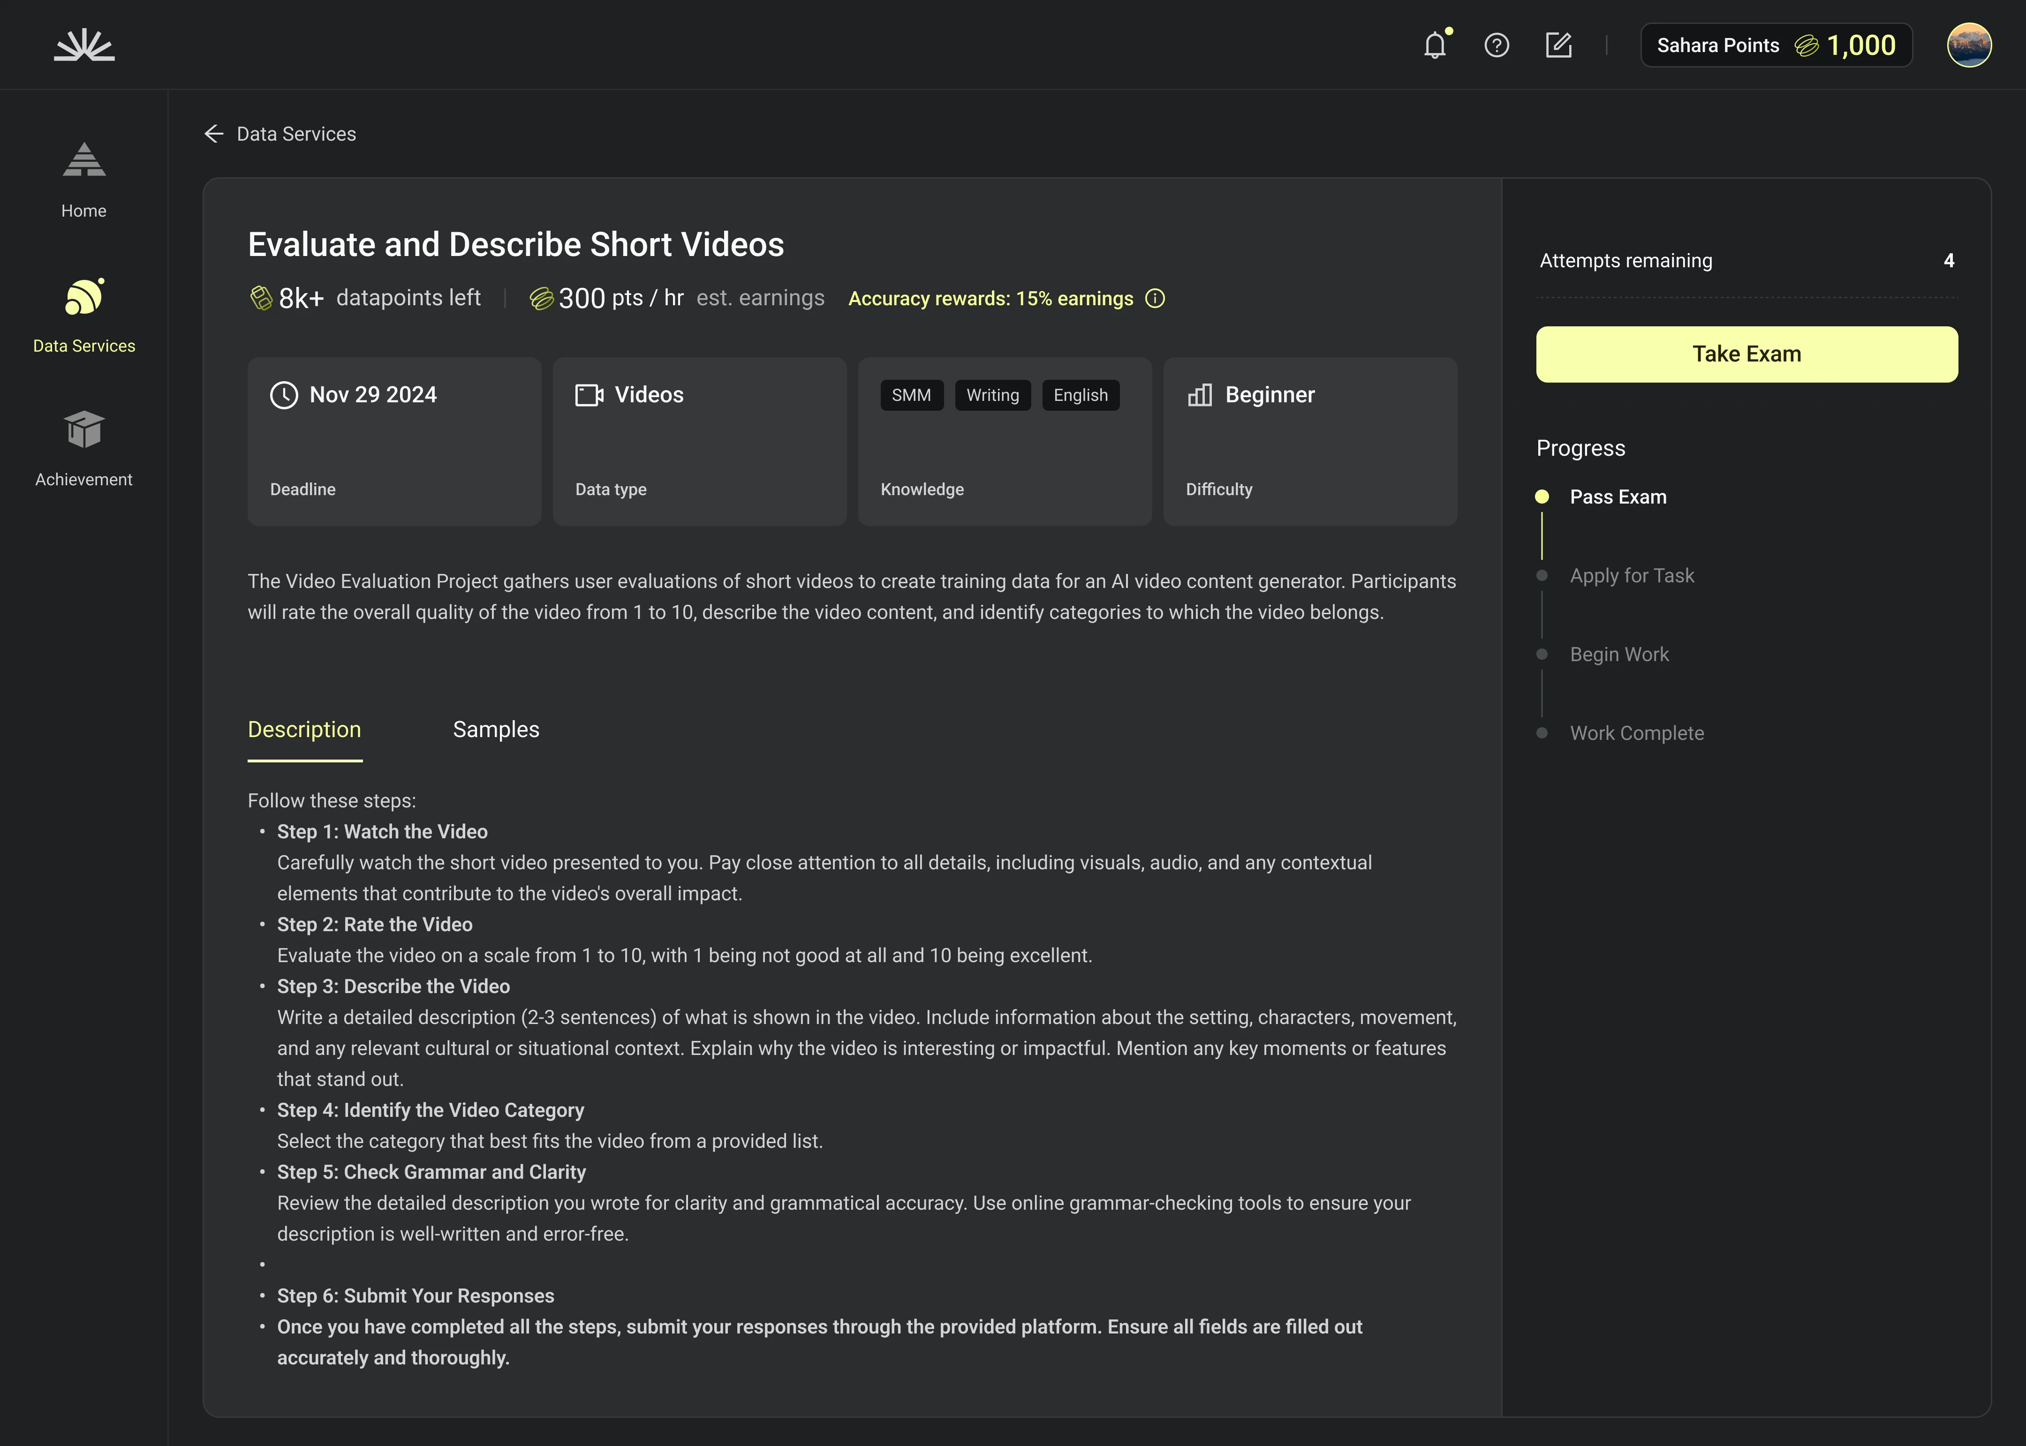Open the help question mark icon
This screenshot has width=2026, height=1446.
click(1496, 45)
